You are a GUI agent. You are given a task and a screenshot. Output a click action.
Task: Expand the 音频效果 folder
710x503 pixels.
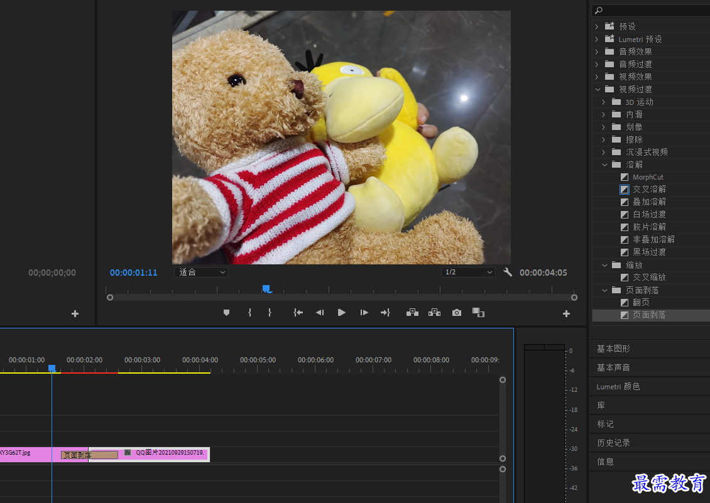point(597,51)
